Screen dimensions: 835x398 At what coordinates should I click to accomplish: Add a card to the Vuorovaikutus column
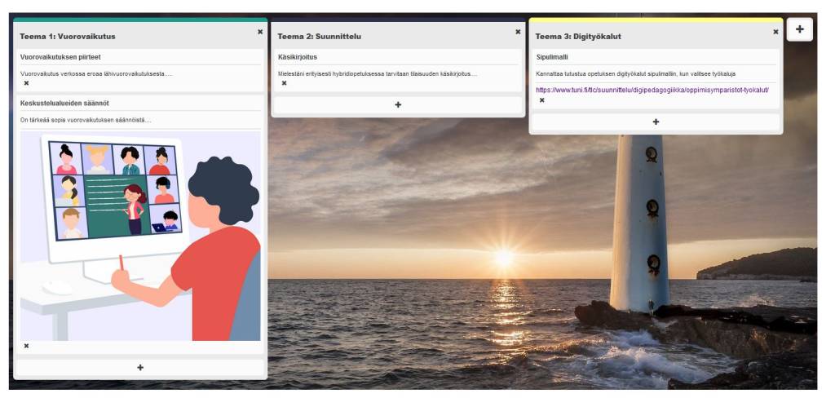pos(140,368)
